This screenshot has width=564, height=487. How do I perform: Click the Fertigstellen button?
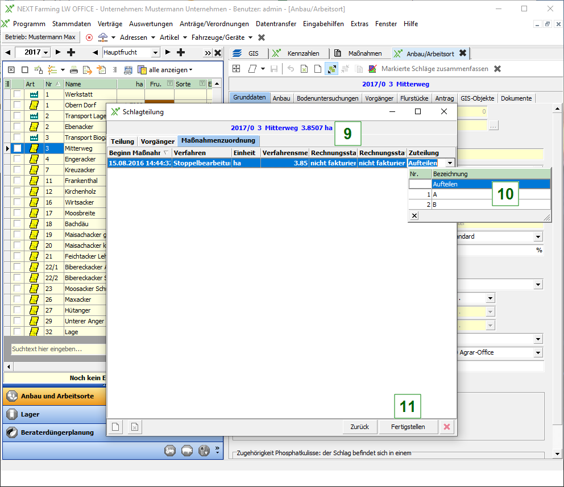[408, 427]
